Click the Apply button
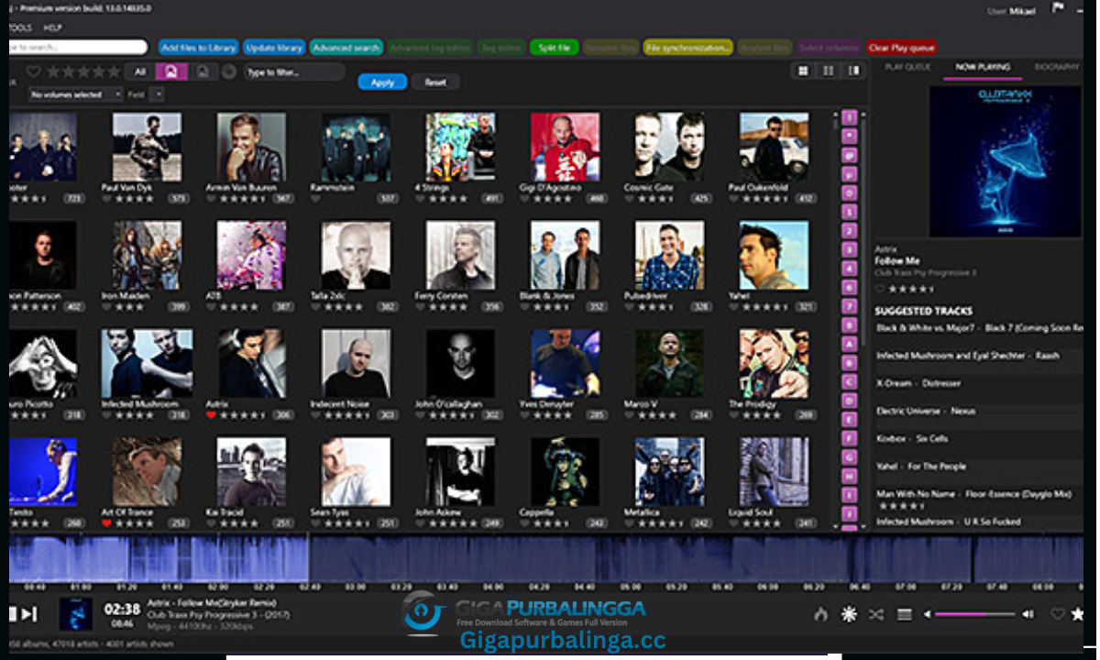Screen dimensions: 1100x660 pyautogui.click(x=382, y=82)
